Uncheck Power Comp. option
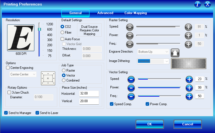Image resolution: width=215 pixels, height=133 pixels. (x=147, y=104)
